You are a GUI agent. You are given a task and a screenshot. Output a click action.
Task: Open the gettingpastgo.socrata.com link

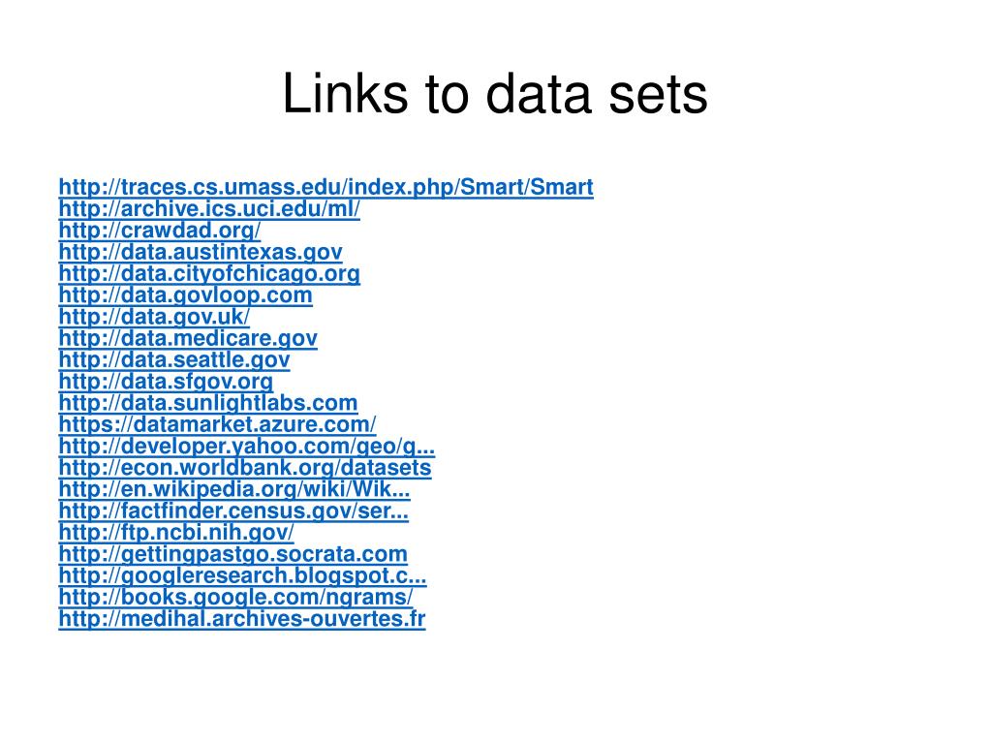click(233, 553)
